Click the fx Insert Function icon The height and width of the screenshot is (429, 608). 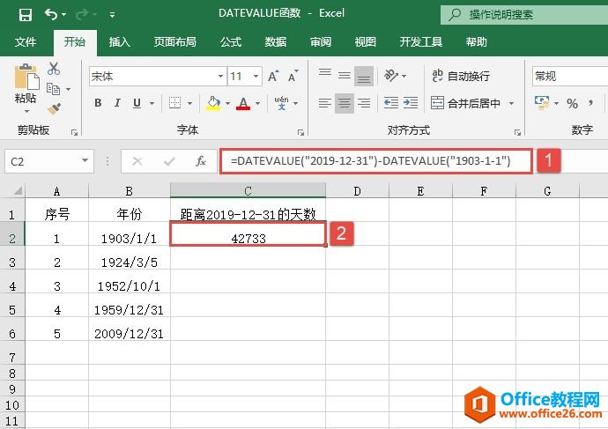click(x=201, y=161)
